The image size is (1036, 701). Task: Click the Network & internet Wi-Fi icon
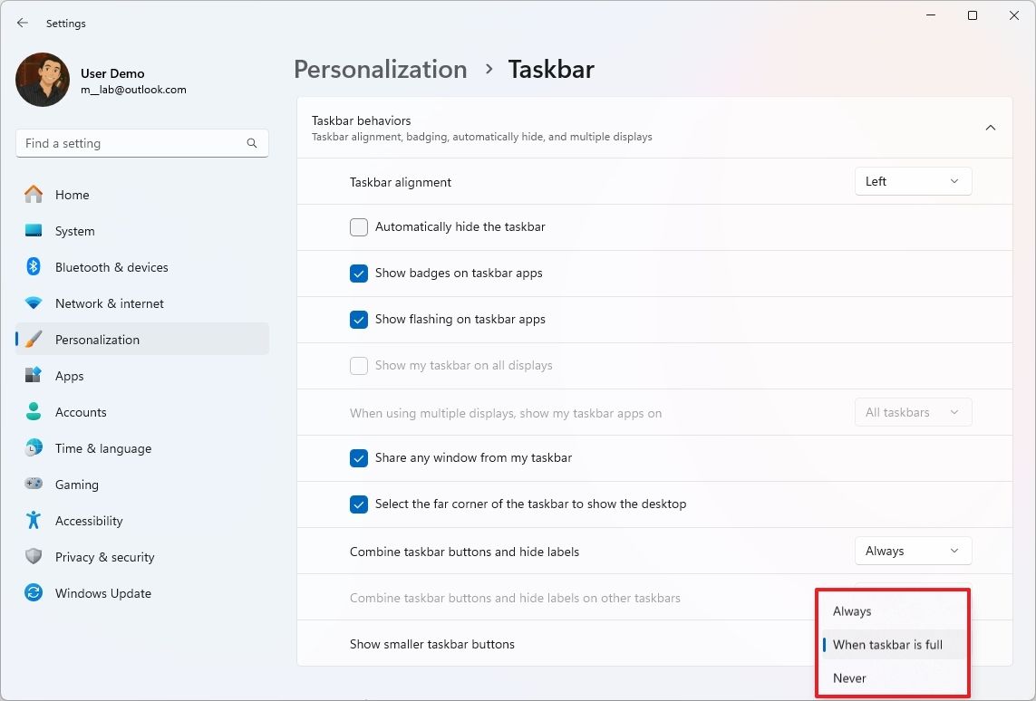pos(34,303)
